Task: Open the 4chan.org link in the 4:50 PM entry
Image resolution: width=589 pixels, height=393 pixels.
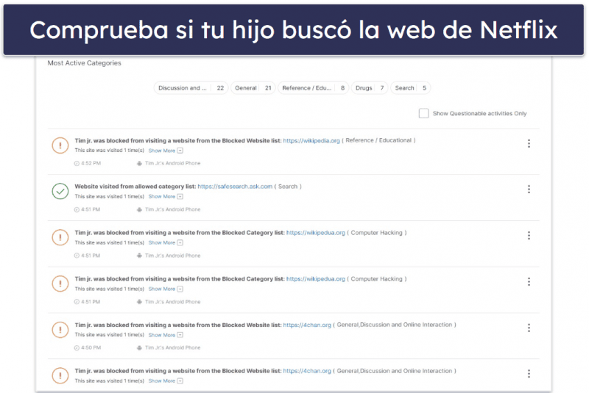Action: pos(307,325)
